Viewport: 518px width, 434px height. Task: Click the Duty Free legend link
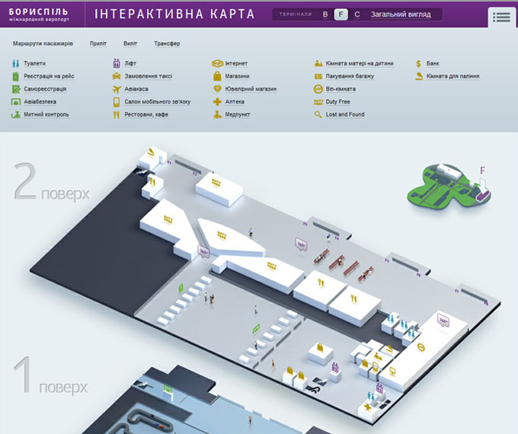[x=337, y=102]
